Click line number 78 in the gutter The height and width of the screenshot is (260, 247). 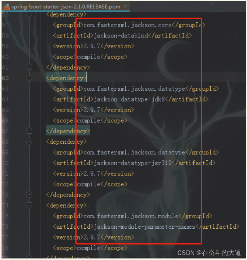point(5,248)
